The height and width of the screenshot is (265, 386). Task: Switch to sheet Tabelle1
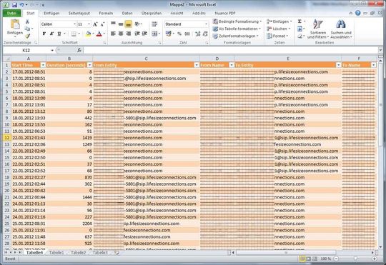[56, 253]
